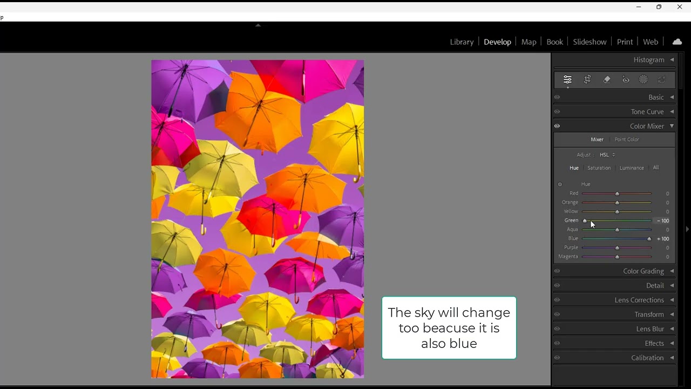Show the Saturation sliders

tap(599, 168)
